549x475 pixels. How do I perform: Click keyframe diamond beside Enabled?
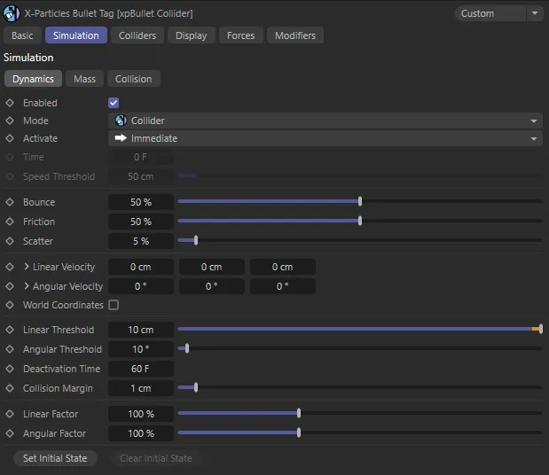tap(10, 103)
